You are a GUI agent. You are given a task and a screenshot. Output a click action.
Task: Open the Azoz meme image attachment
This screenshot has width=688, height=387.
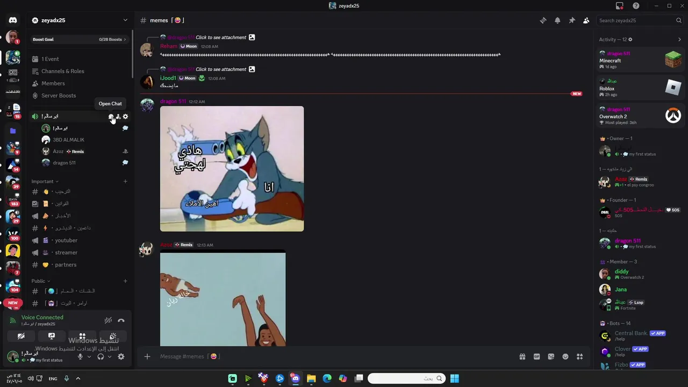point(223,298)
